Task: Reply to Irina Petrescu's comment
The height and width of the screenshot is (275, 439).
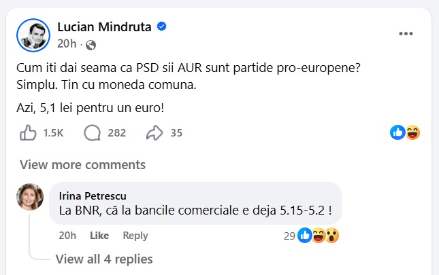Action: [x=135, y=236]
